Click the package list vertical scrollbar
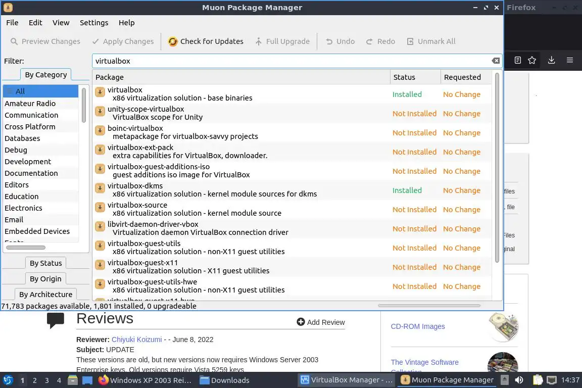The image size is (582, 388). point(497,168)
